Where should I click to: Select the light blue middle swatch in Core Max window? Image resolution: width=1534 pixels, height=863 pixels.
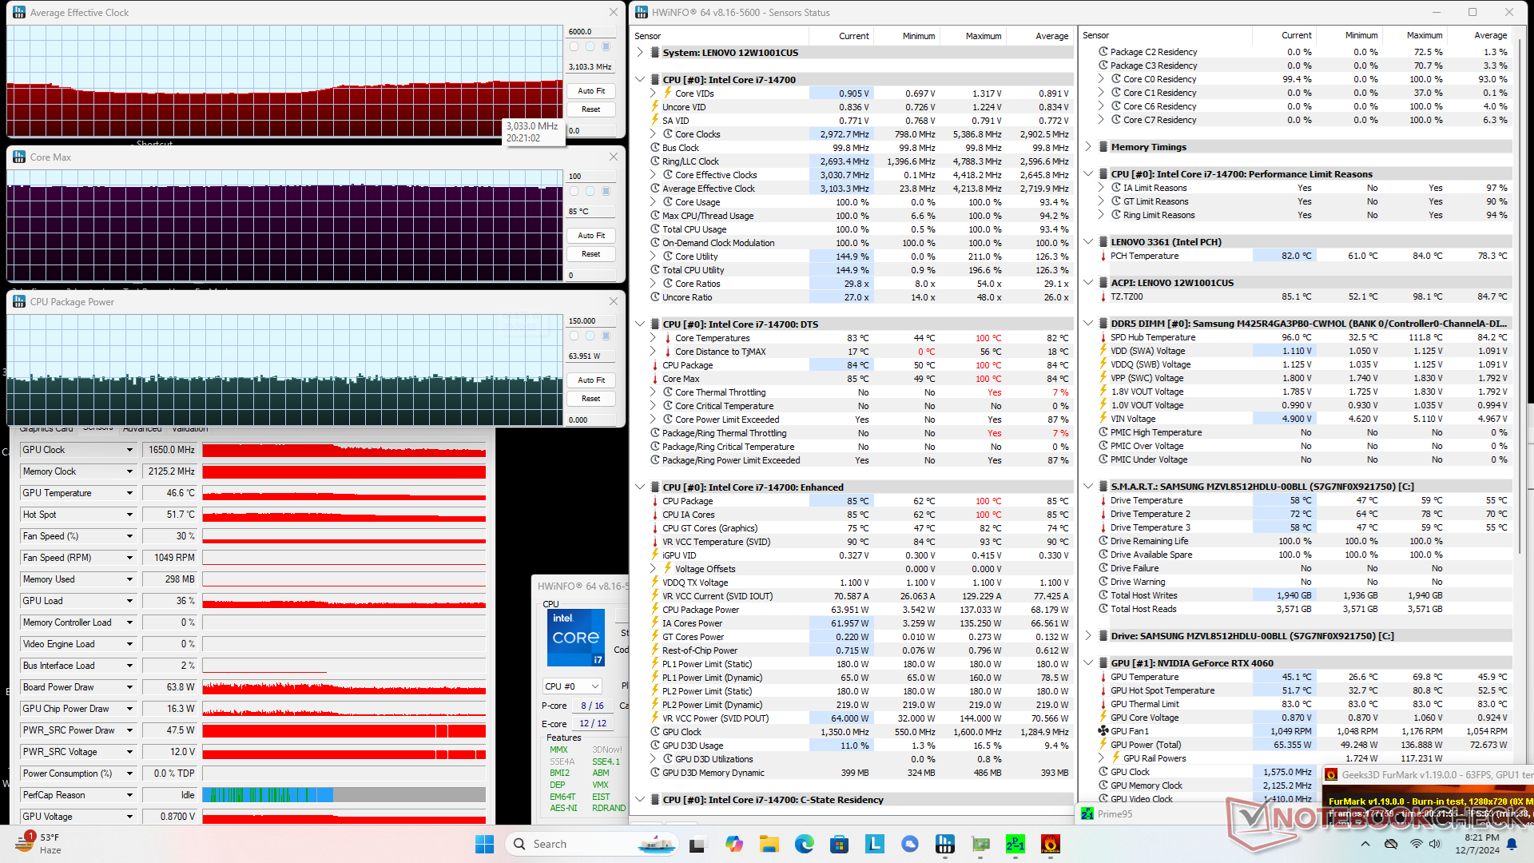[x=590, y=191]
